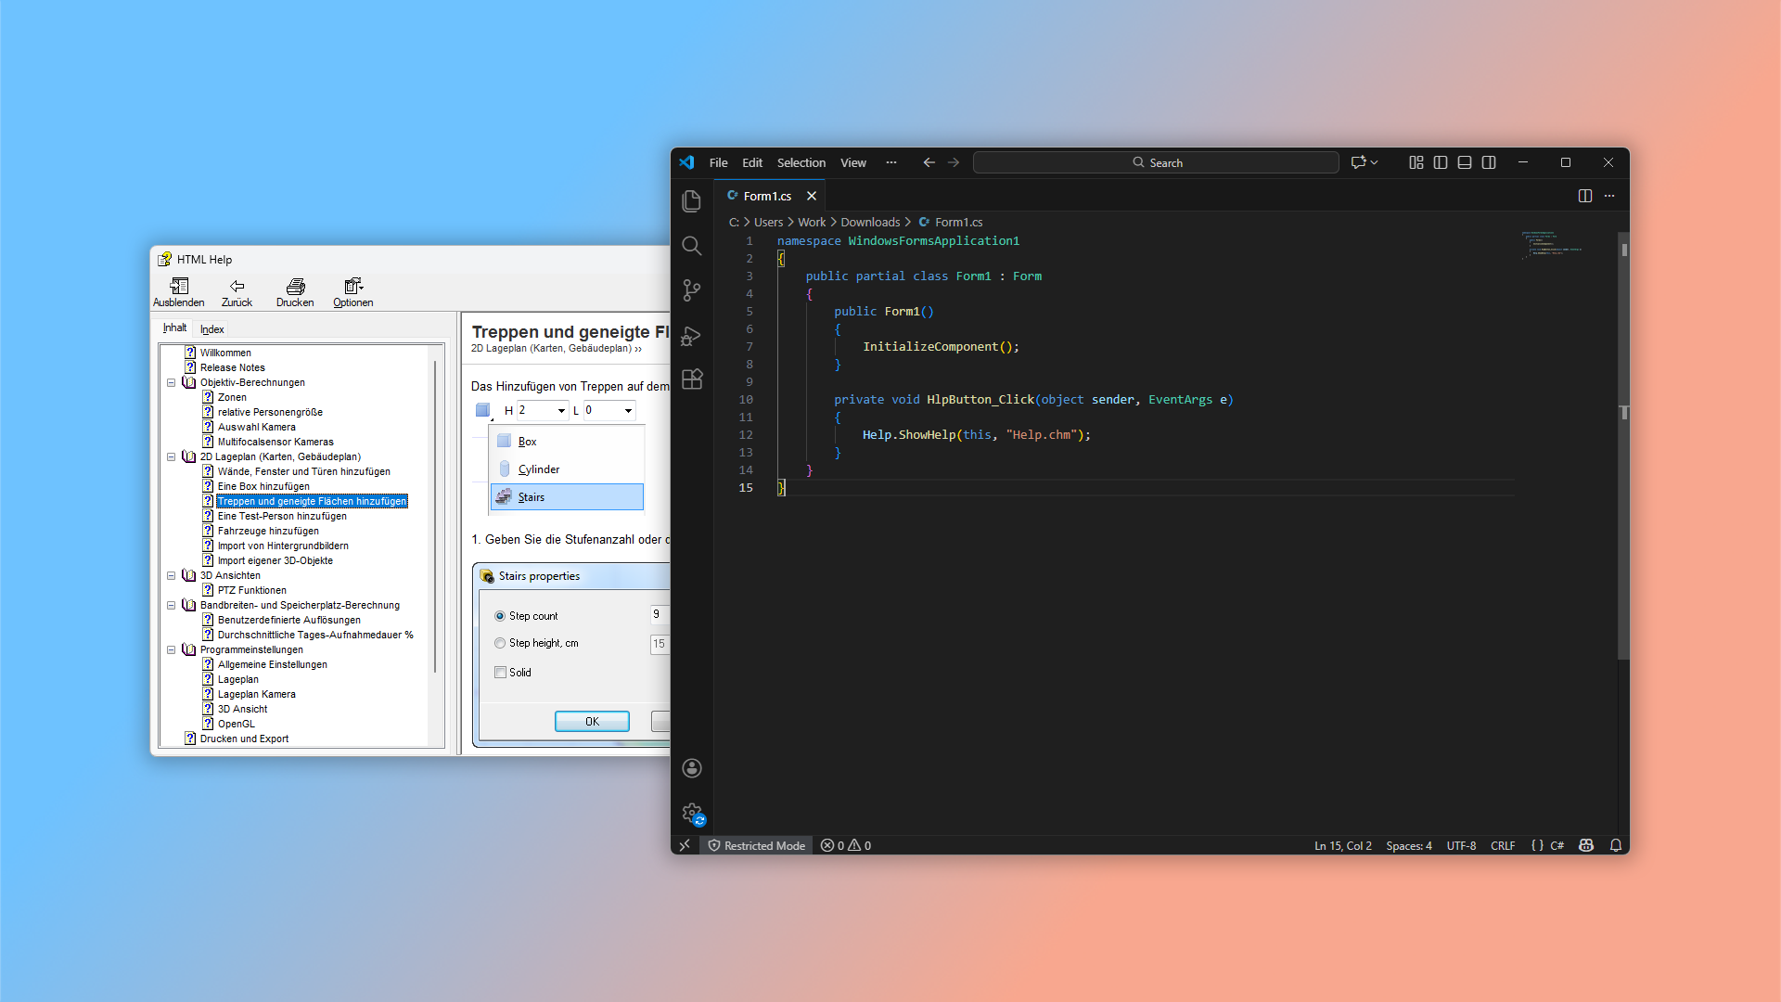Open the Source Control view
This screenshot has height=1002, width=1781.
[x=691, y=290]
